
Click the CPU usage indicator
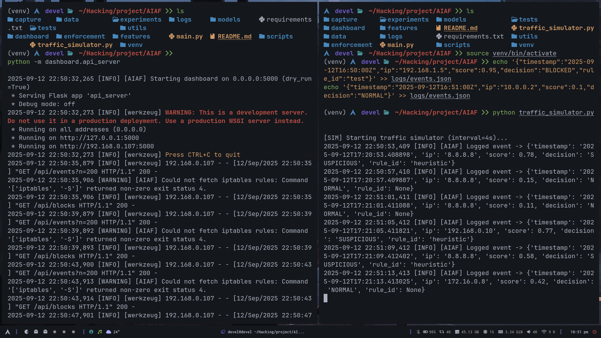point(488,332)
